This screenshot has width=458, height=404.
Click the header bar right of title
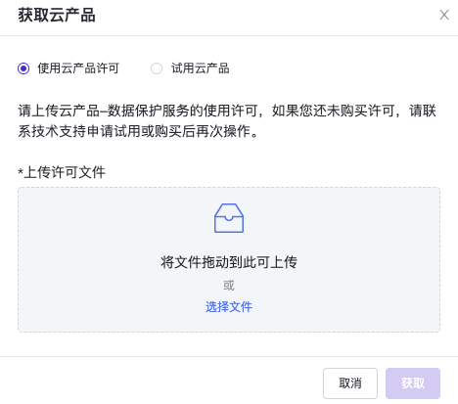pos(267,15)
